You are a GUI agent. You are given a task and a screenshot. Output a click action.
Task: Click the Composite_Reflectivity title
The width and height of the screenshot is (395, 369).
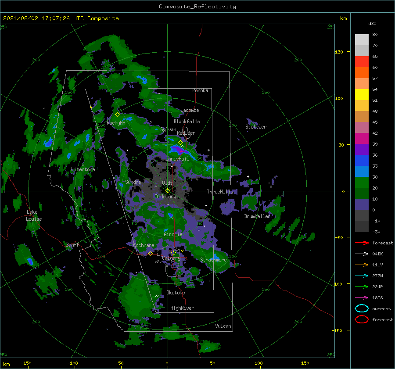pos(197,7)
